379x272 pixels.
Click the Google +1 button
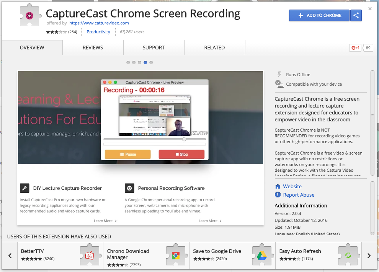[355, 48]
